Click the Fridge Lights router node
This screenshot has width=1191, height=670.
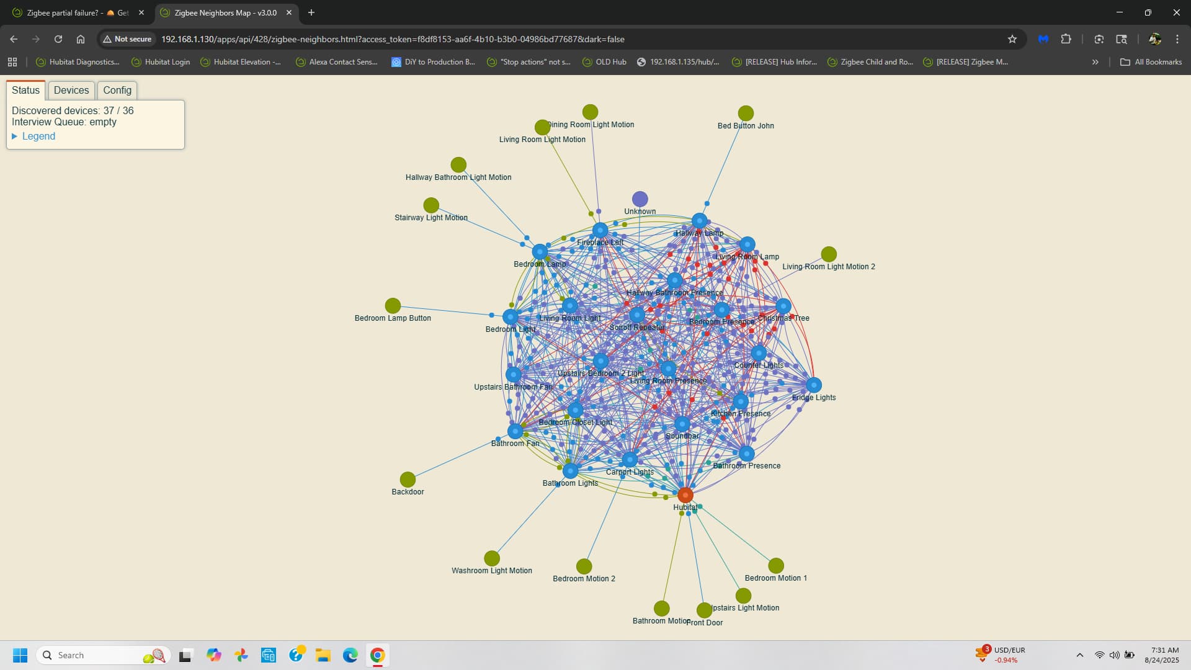[x=813, y=385]
